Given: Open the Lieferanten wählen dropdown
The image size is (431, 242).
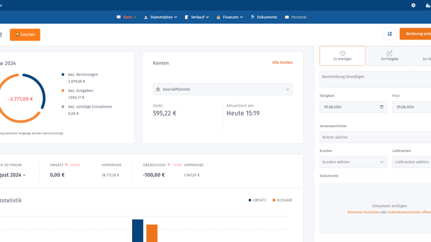Looking at the screenshot, I should point(411,162).
